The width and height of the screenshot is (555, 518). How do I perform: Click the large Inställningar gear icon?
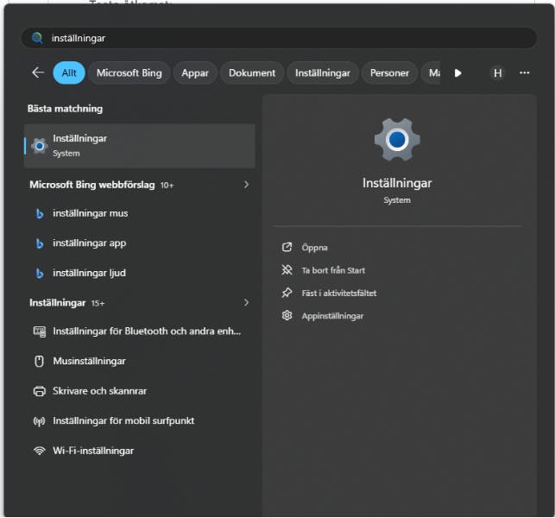[x=397, y=139]
